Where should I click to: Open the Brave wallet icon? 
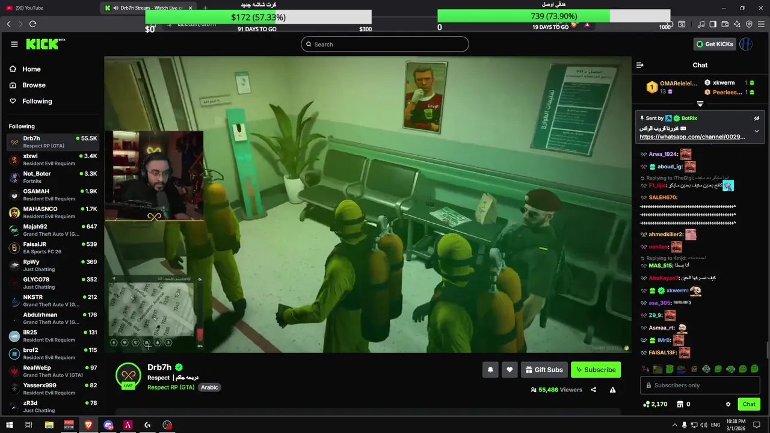pyautogui.click(x=725, y=24)
